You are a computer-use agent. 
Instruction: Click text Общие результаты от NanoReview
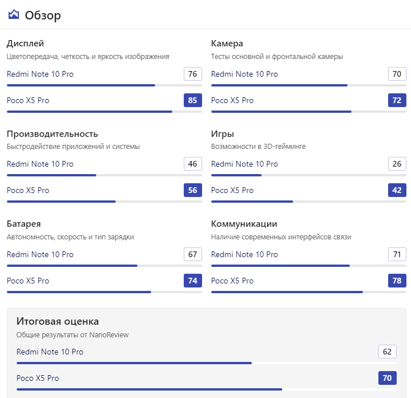tap(72, 335)
